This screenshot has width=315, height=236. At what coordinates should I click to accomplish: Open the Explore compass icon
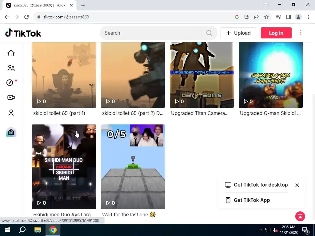click(x=10, y=83)
